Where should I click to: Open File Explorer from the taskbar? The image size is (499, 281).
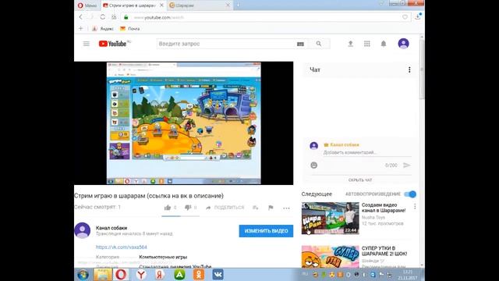102,275
